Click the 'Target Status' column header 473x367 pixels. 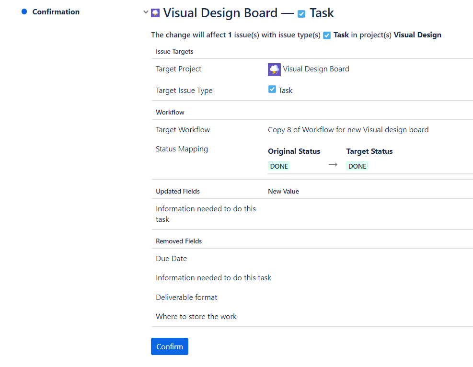click(369, 151)
